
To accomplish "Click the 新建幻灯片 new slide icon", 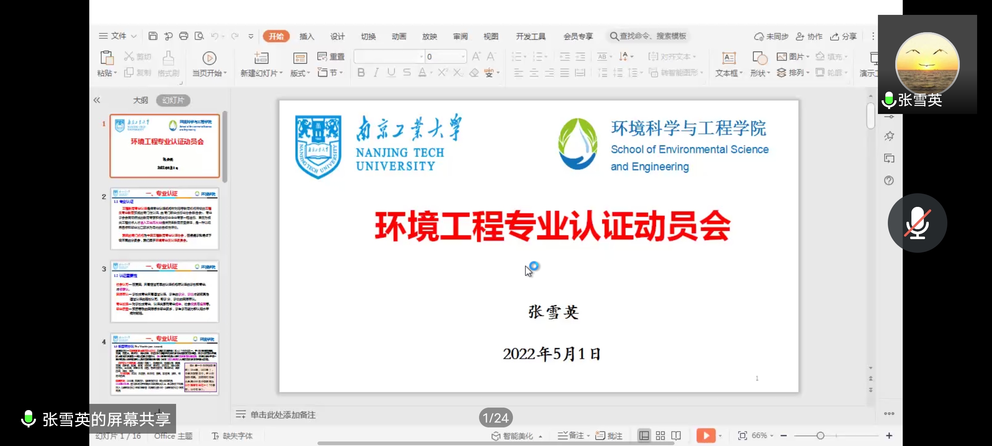I will click(x=261, y=58).
